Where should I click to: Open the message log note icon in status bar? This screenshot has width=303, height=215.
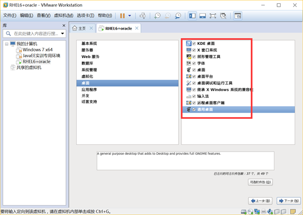click(293, 212)
